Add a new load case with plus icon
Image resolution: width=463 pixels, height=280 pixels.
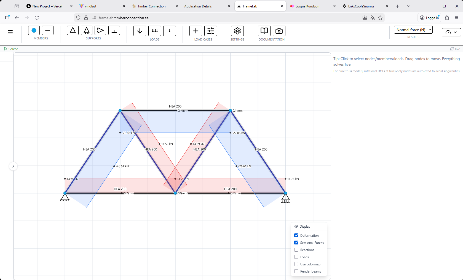(x=196, y=31)
